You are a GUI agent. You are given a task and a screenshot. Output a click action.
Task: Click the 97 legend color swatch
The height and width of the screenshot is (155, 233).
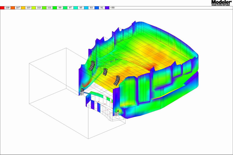point(65,8)
